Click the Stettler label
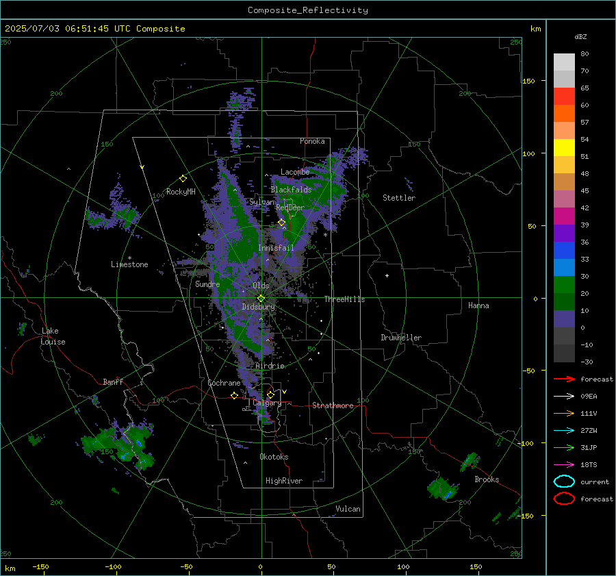The image size is (616, 576). pos(399,198)
